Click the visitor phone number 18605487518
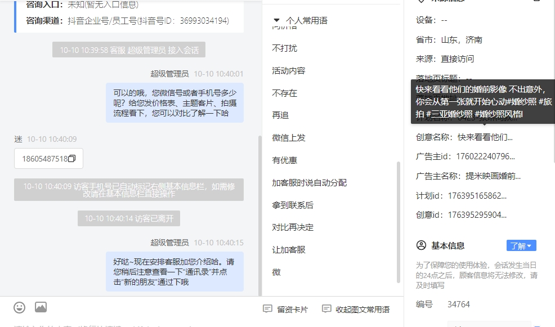555x327 pixels. (x=44, y=159)
